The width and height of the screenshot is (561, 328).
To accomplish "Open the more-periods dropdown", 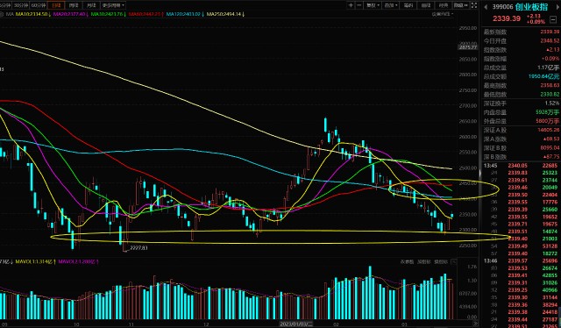I will [x=113, y=5].
